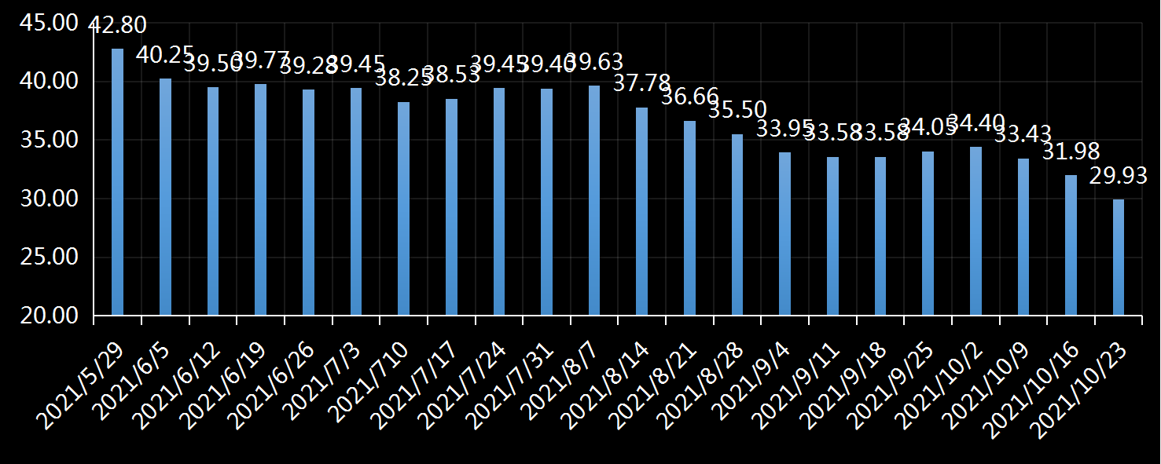Viewport: 1161px width, 464px height.
Task: Click the 37.78 data label
Action: 641,83
